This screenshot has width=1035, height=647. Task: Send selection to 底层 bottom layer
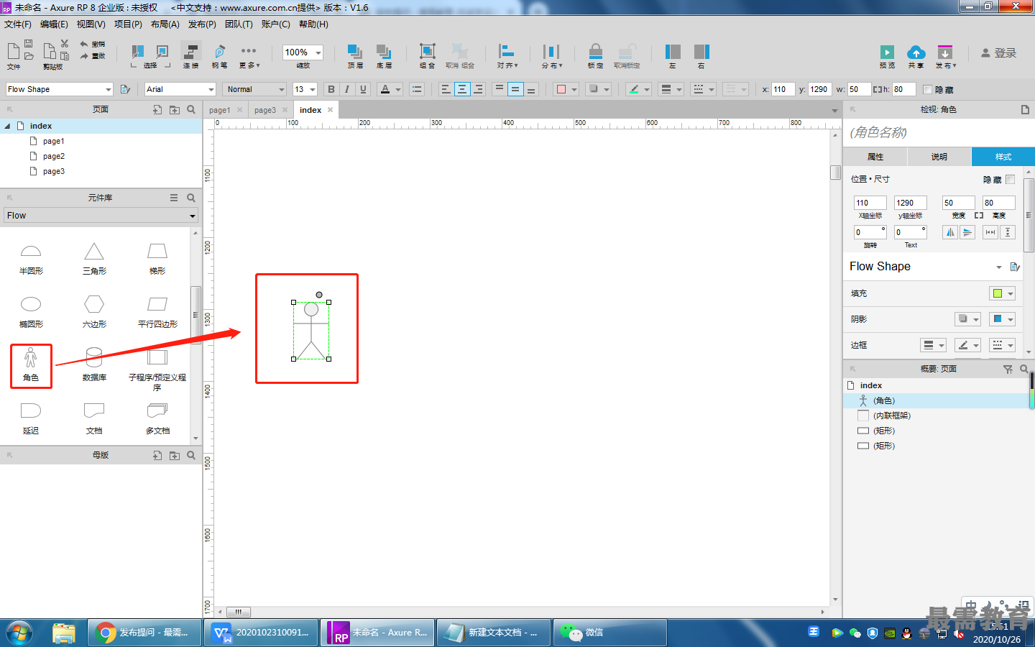[384, 56]
